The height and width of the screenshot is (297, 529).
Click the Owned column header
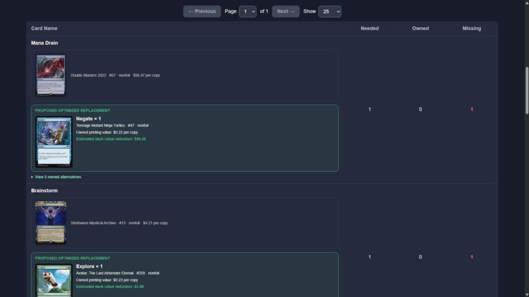coord(420,28)
